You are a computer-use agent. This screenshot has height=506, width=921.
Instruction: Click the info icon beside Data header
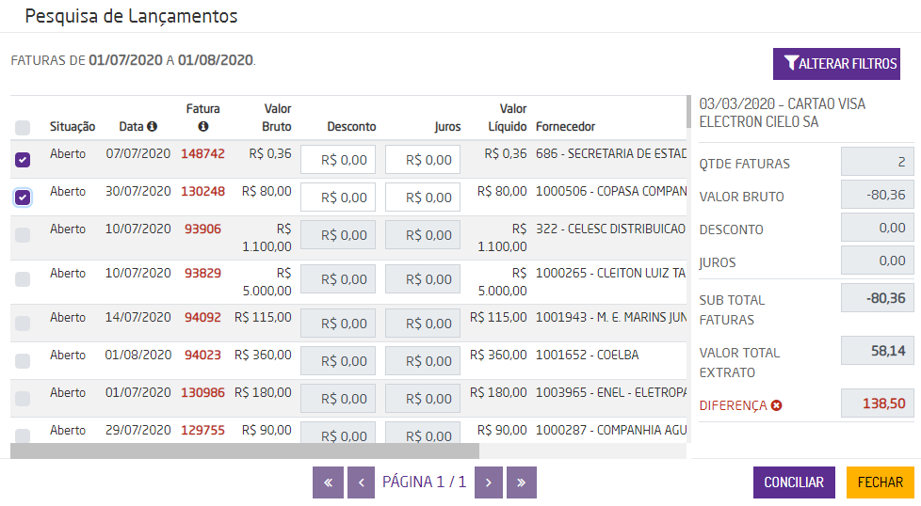152,126
